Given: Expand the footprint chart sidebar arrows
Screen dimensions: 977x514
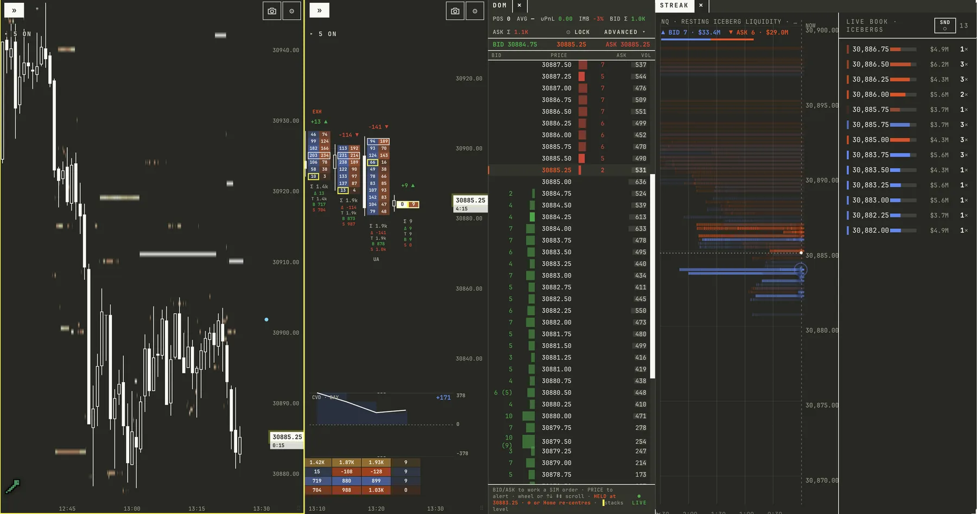Looking at the screenshot, I should pyautogui.click(x=319, y=10).
